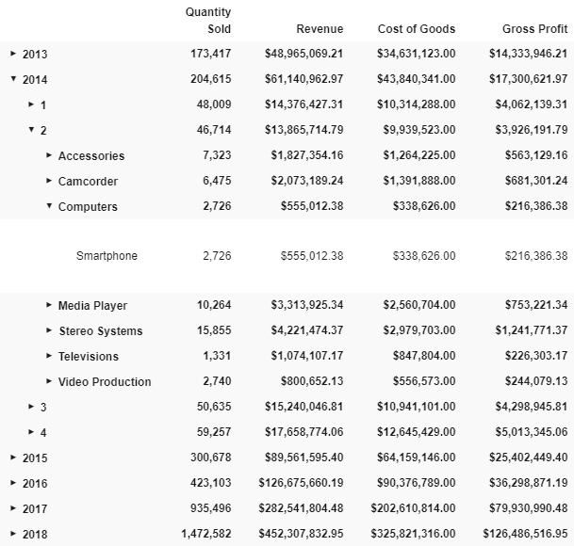This screenshot has height=546, width=574.
Task: Expand quarter 3 under 2014
Action: click(31, 407)
